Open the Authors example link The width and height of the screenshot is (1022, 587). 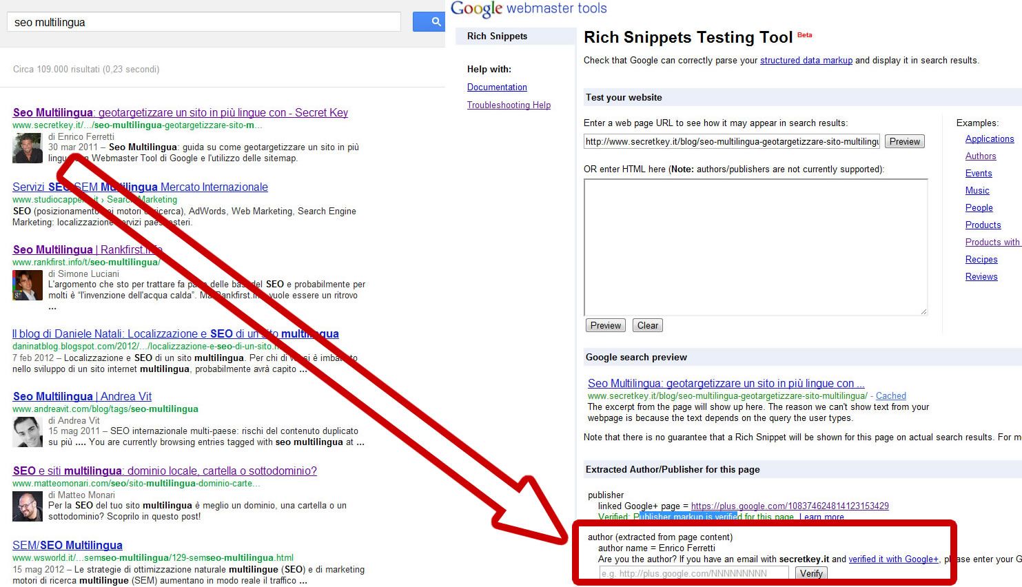click(981, 156)
